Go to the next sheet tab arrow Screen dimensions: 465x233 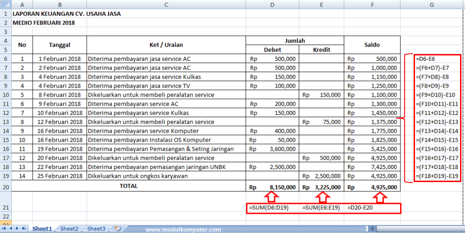(x=17, y=228)
